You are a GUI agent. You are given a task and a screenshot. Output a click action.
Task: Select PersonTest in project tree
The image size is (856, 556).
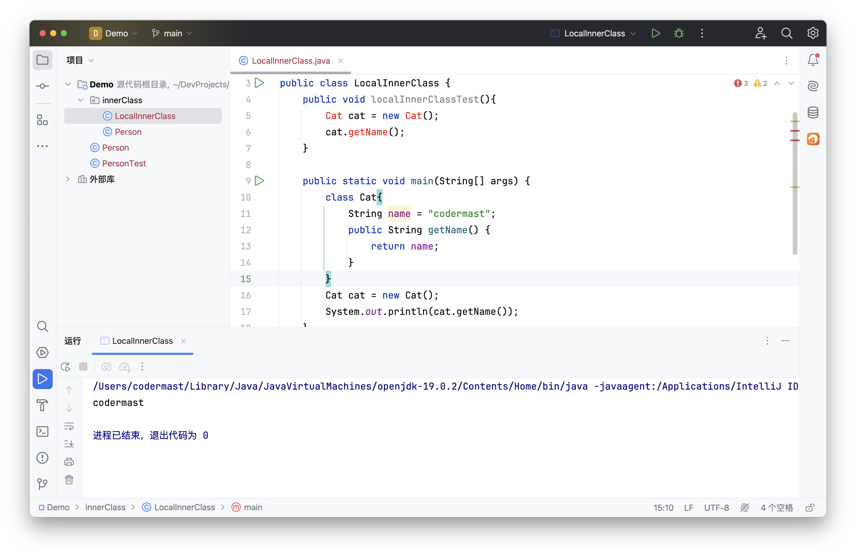124,163
